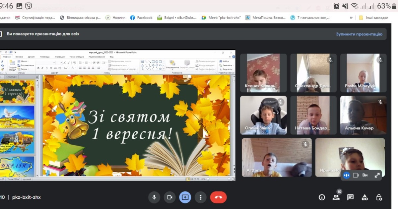398x209 pixels.
Task: Select Альона Кучер video tile
Action: [363, 115]
